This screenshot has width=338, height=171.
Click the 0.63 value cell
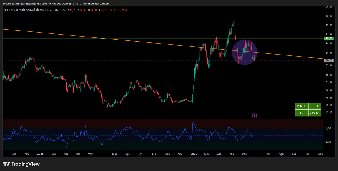[x=315, y=106]
